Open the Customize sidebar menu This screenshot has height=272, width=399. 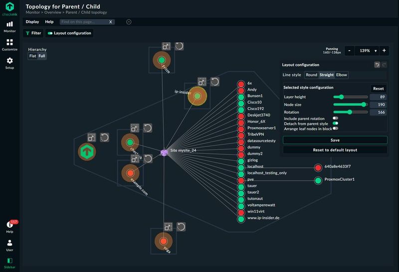click(9, 45)
